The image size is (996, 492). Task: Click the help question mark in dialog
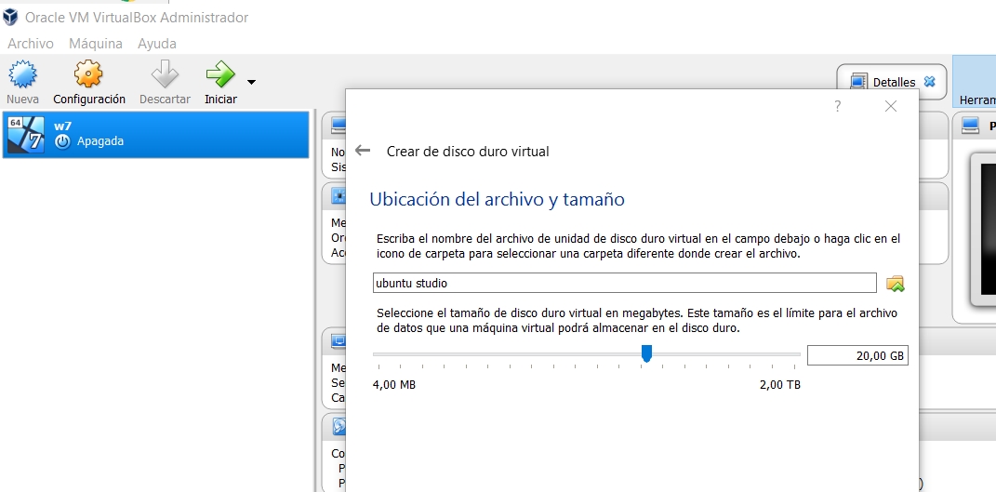pyautogui.click(x=837, y=106)
